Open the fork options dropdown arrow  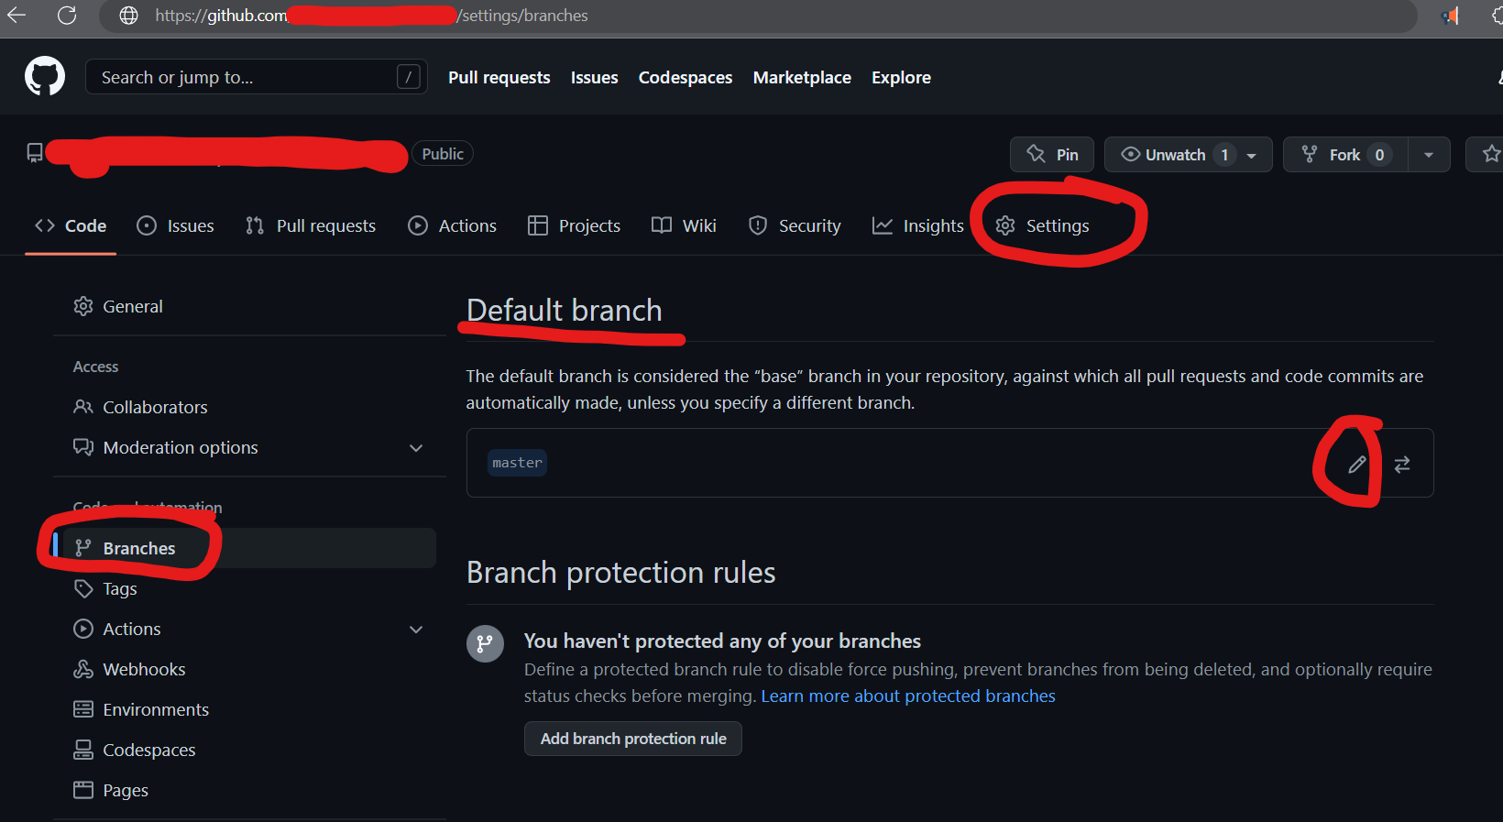[1429, 155]
